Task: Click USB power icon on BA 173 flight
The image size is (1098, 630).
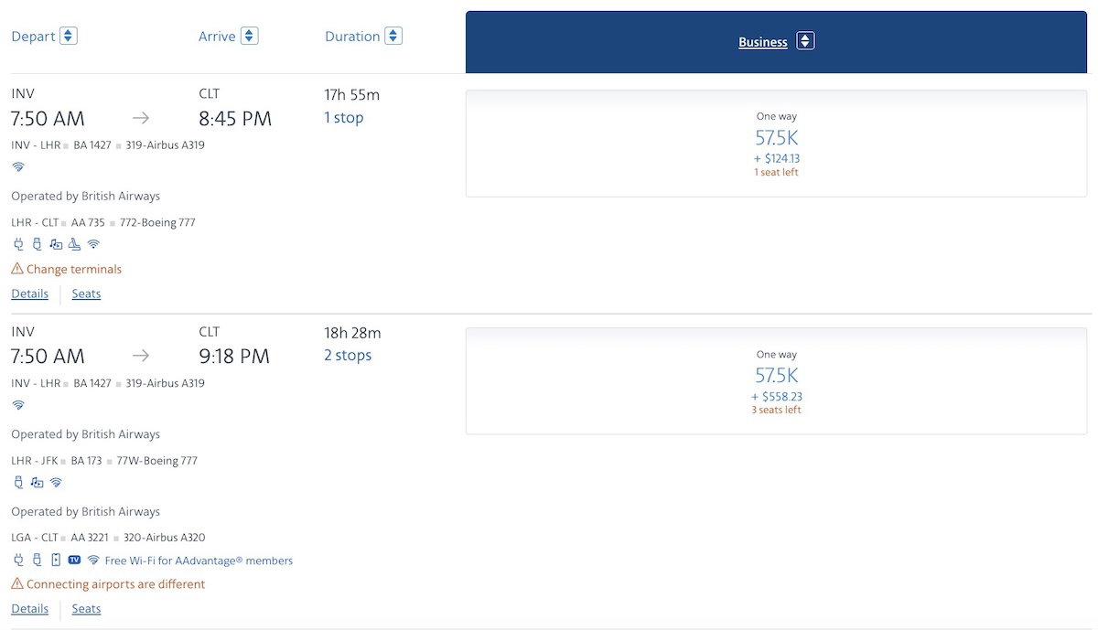Action: point(17,482)
